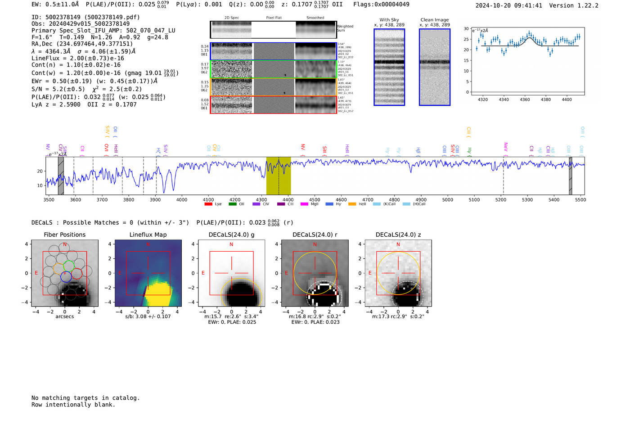Click the gray hatched band near 5460
The height and width of the screenshot is (429, 630).
click(570, 176)
